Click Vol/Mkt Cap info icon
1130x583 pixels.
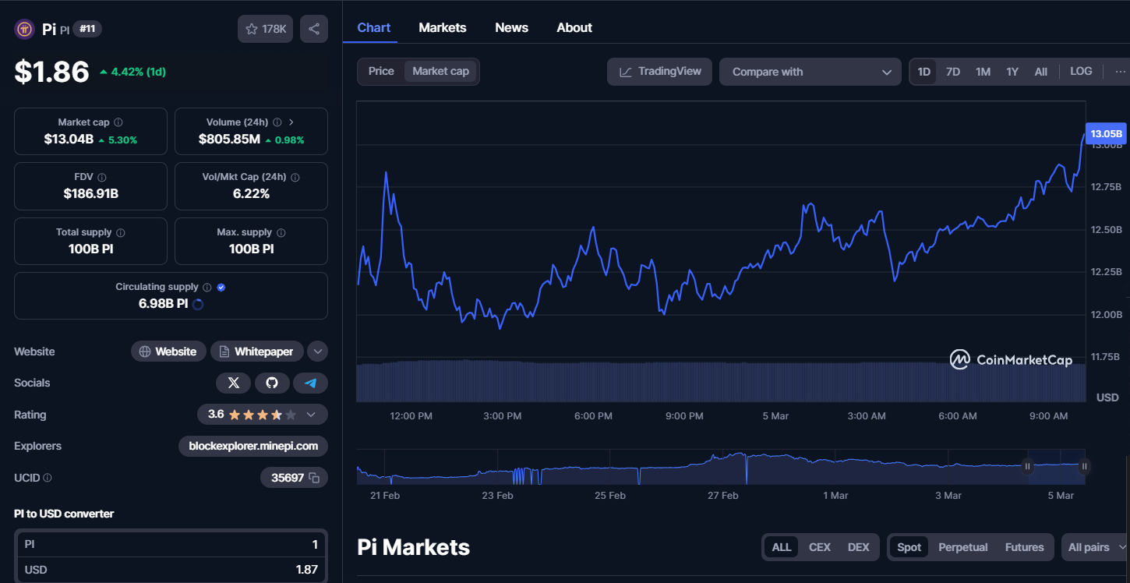click(295, 178)
